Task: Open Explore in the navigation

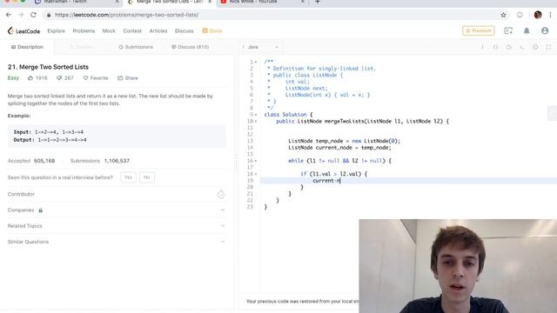Action: tap(56, 31)
